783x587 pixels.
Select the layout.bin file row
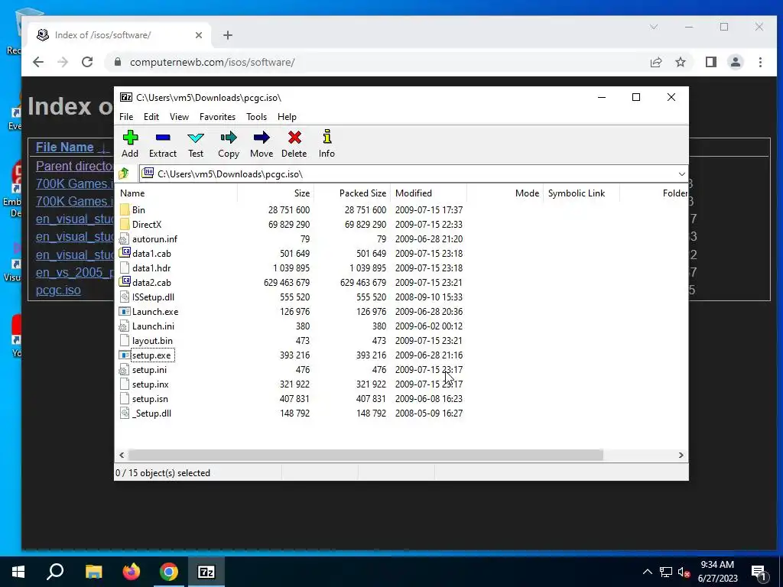point(291,340)
